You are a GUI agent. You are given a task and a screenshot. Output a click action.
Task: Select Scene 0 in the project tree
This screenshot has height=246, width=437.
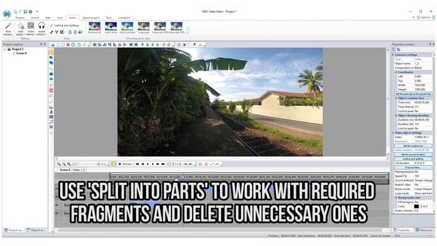point(21,53)
